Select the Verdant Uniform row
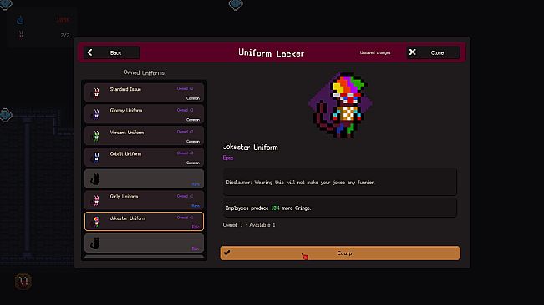Viewport: 544px width, 305px height. tap(144, 136)
